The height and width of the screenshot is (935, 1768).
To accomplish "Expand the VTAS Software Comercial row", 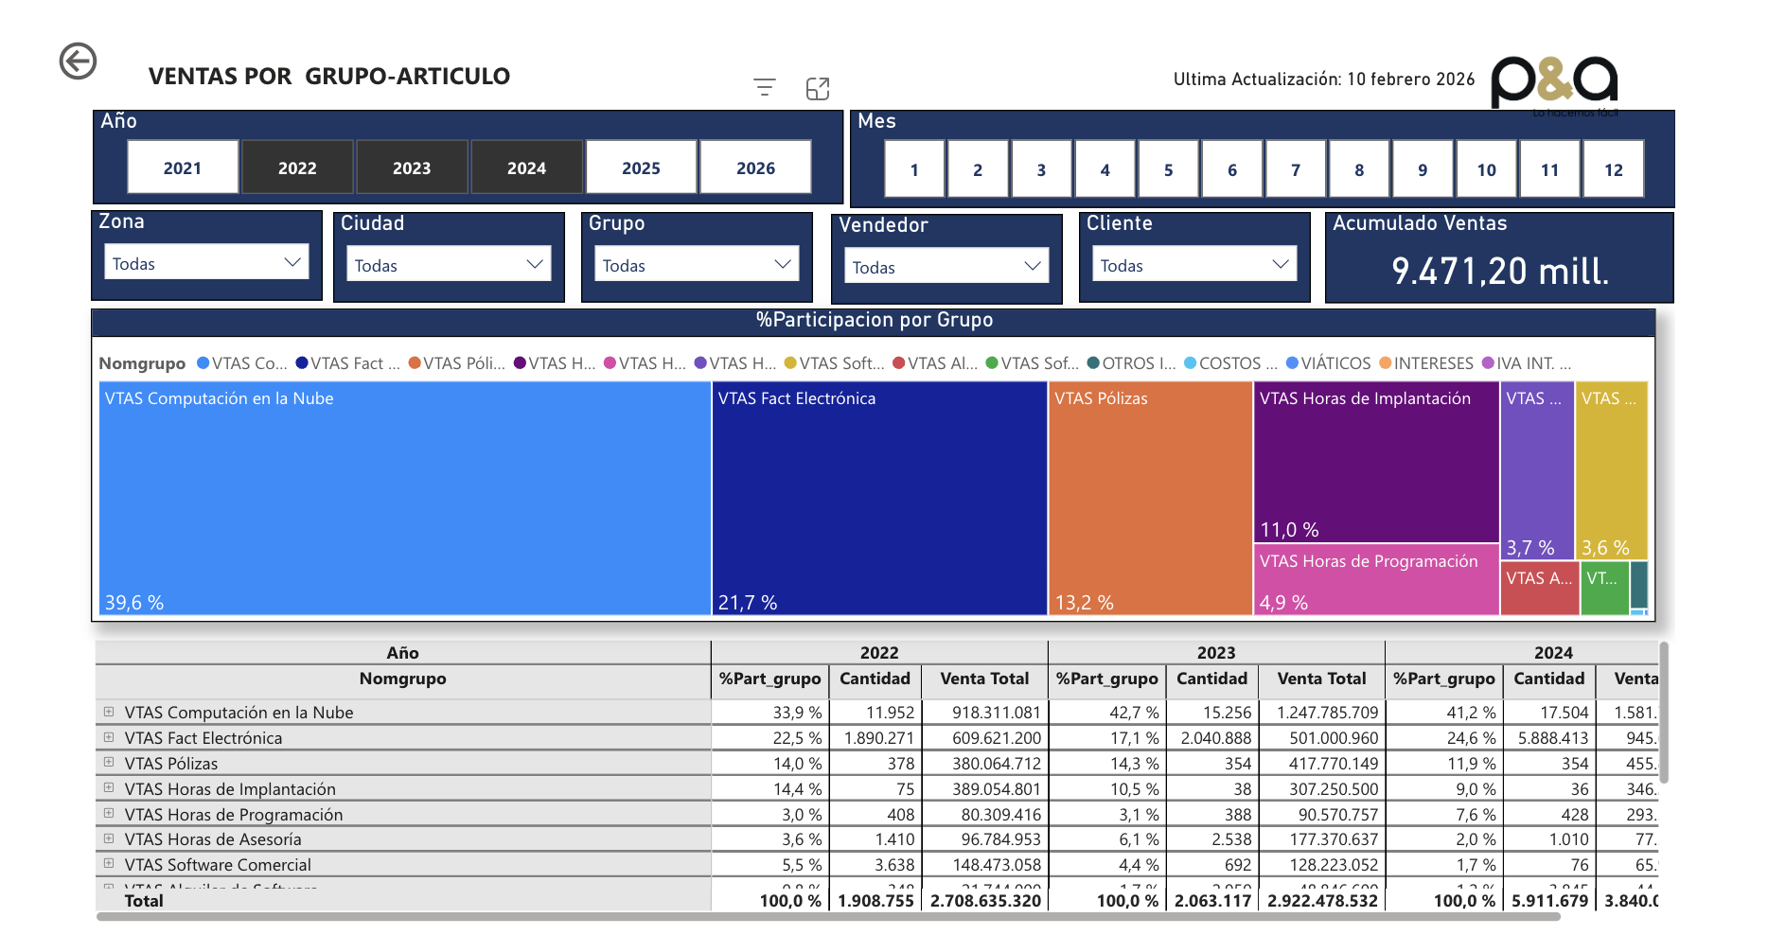I will (x=109, y=864).
